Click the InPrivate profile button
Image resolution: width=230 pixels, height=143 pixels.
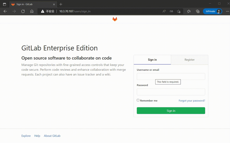point(212,11)
